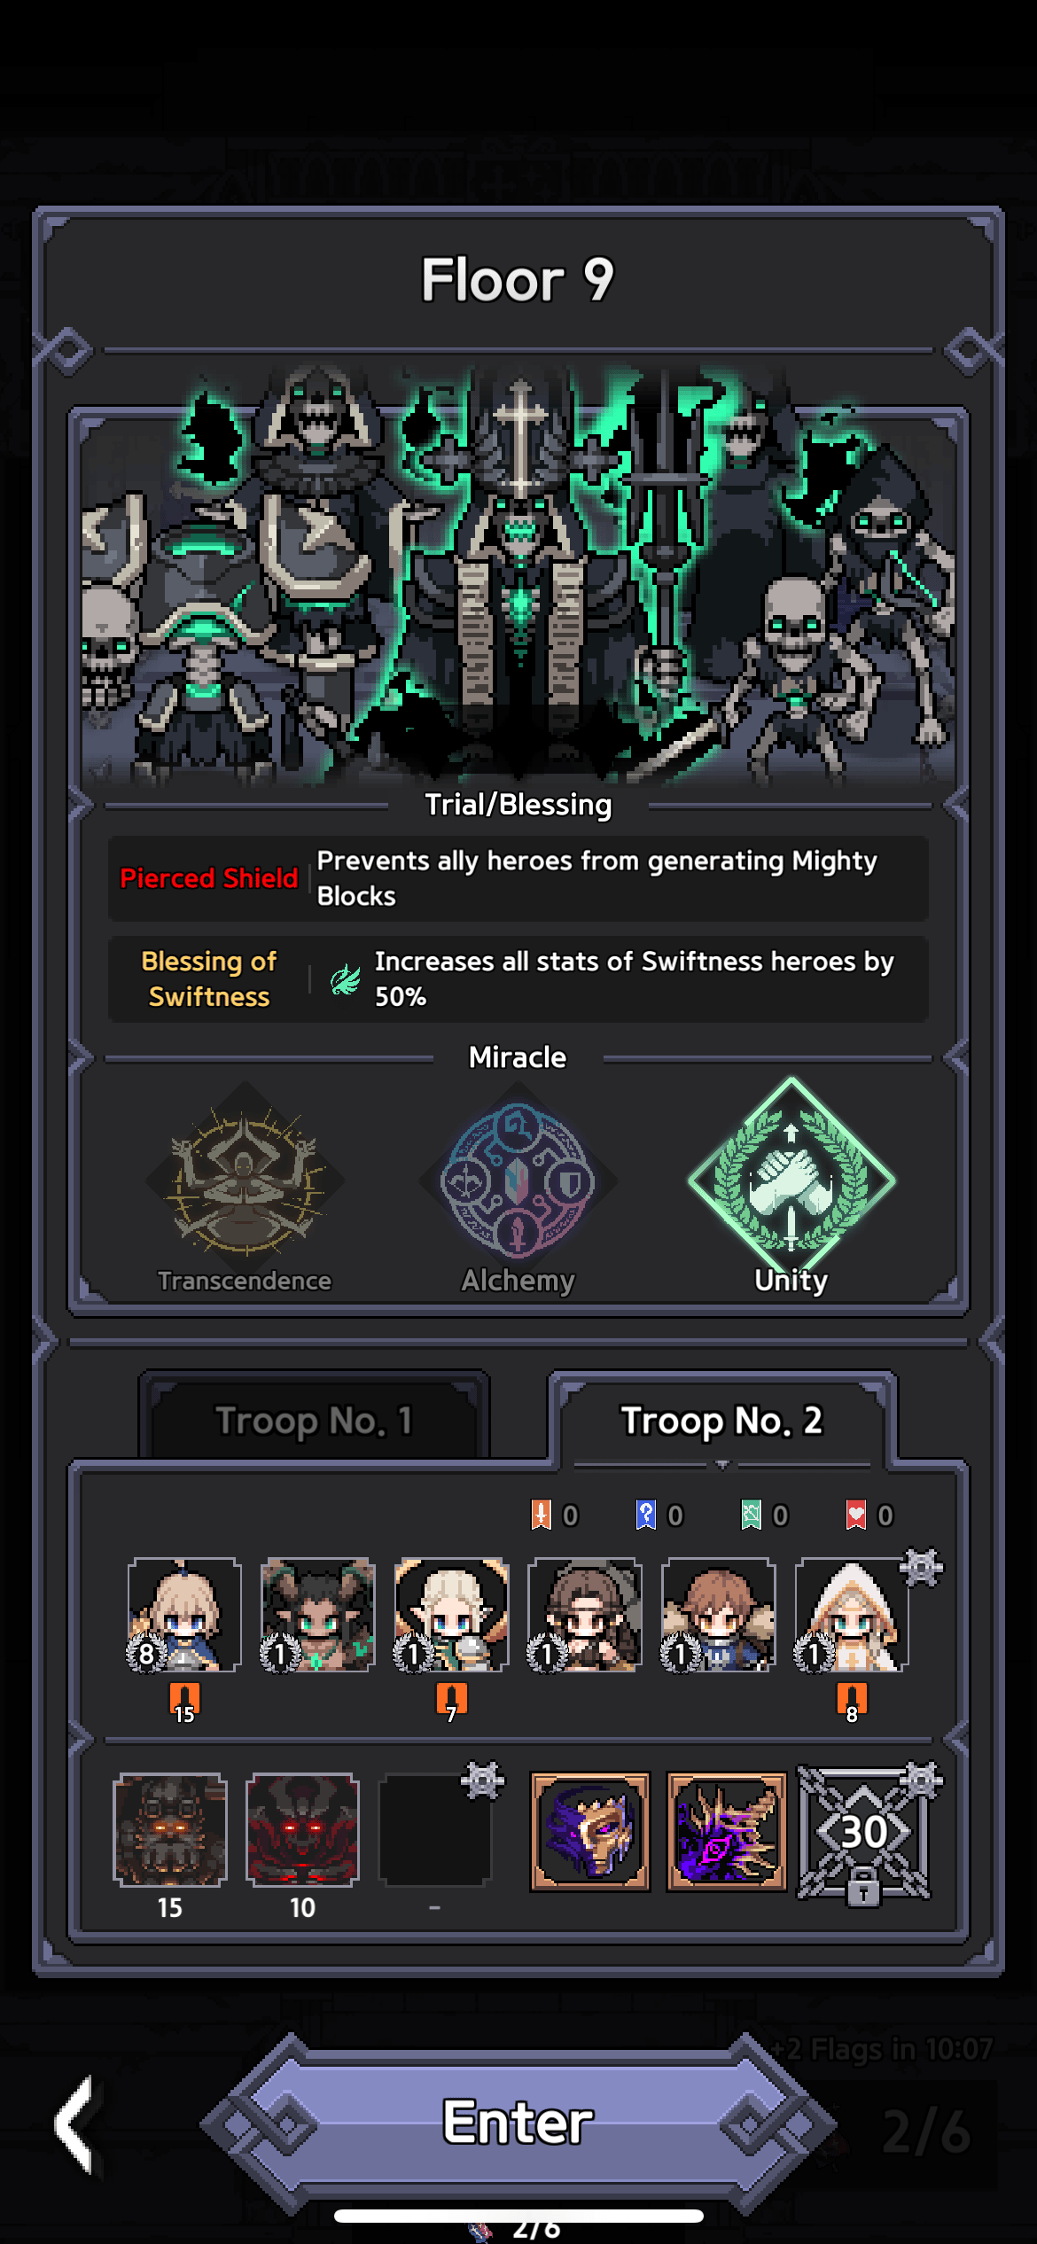Switch to Troop No. 1 tab
Viewport: 1037px width, 2244px height.
click(x=314, y=1420)
